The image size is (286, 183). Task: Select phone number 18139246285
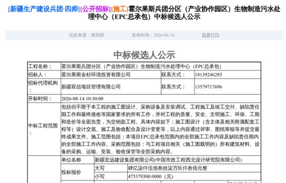(209, 75)
